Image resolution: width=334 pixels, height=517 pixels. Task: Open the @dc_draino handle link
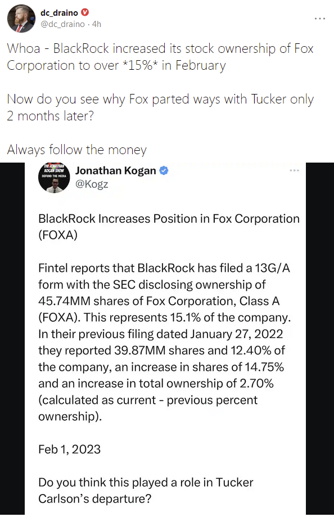pyautogui.click(x=62, y=24)
